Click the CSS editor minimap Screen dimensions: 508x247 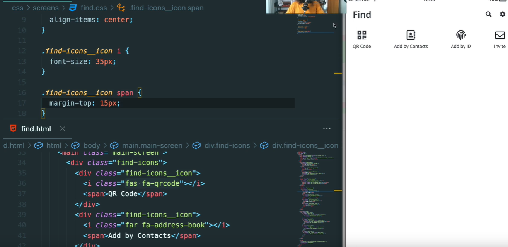click(x=315, y=23)
